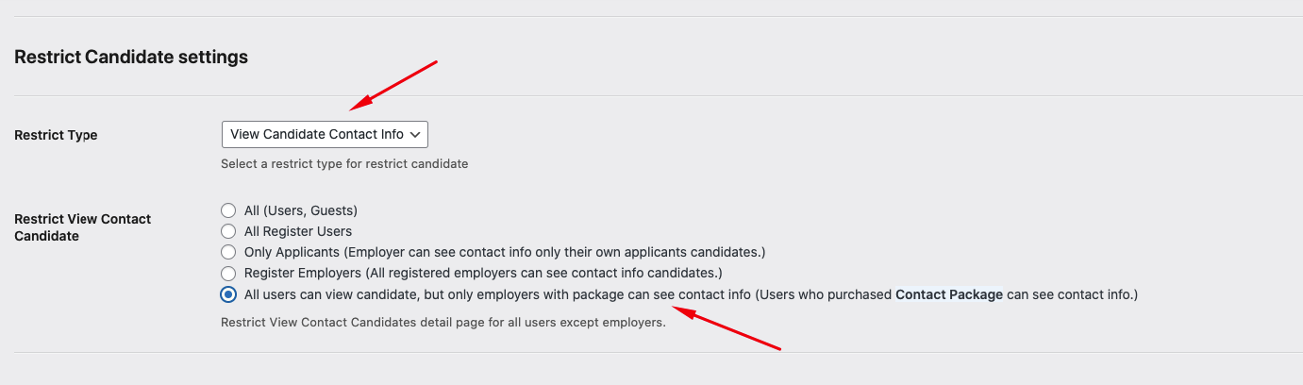The image size is (1303, 385).
Task: Click the "All Register Users" label text
Action: (298, 231)
